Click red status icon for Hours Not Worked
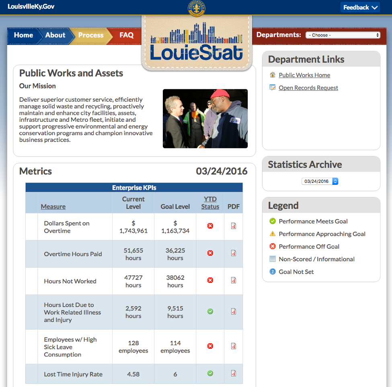The image size is (392, 387). pyautogui.click(x=210, y=281)
